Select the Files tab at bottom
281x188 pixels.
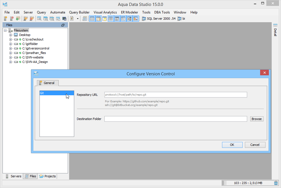click(30, 176)
